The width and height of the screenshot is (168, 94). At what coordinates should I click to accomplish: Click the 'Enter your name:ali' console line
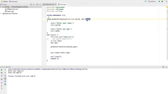point(16,71)
